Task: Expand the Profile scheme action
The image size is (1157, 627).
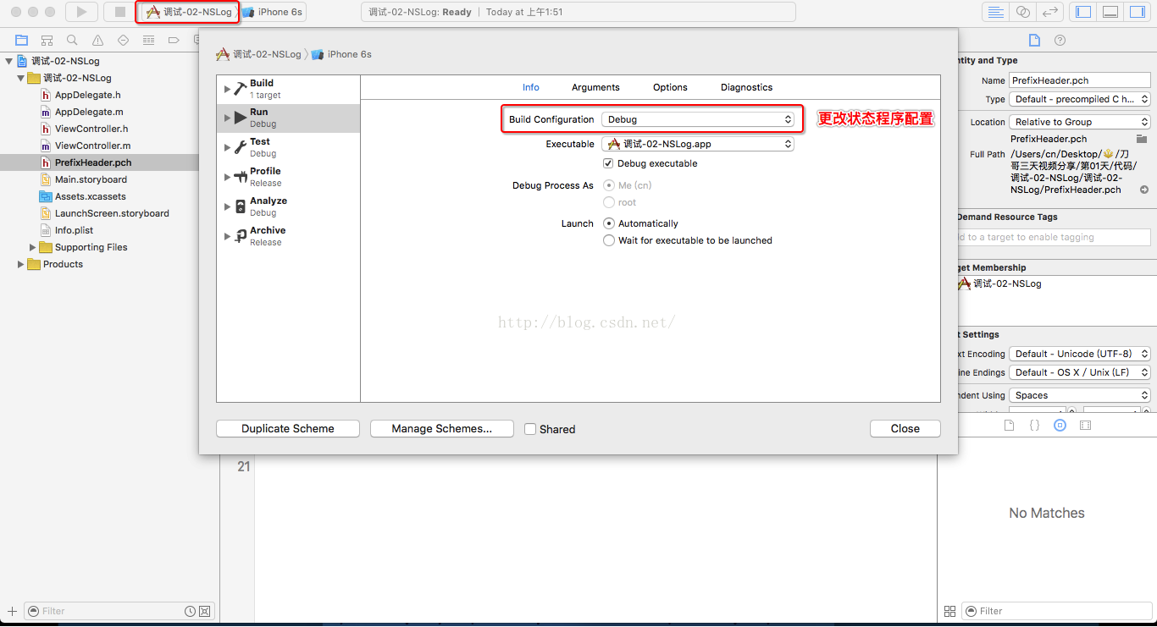Action: pos(227,177)
